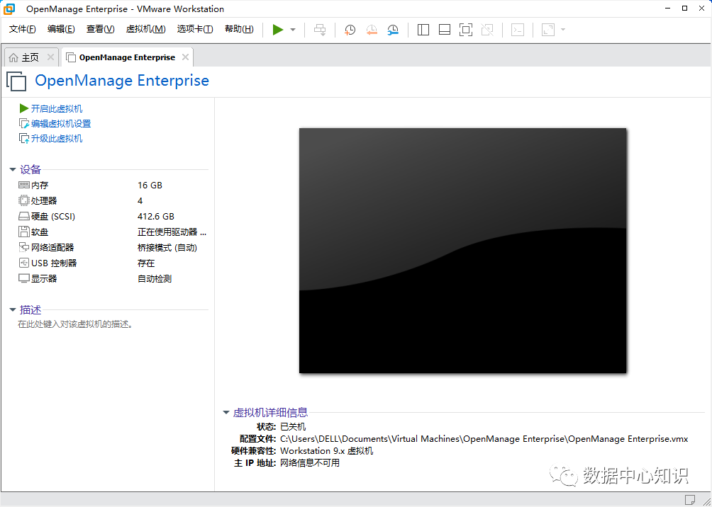The width and height of the screenshot is (712, 507).
Task: Open the snapshot manager icon
Action: 393,30
